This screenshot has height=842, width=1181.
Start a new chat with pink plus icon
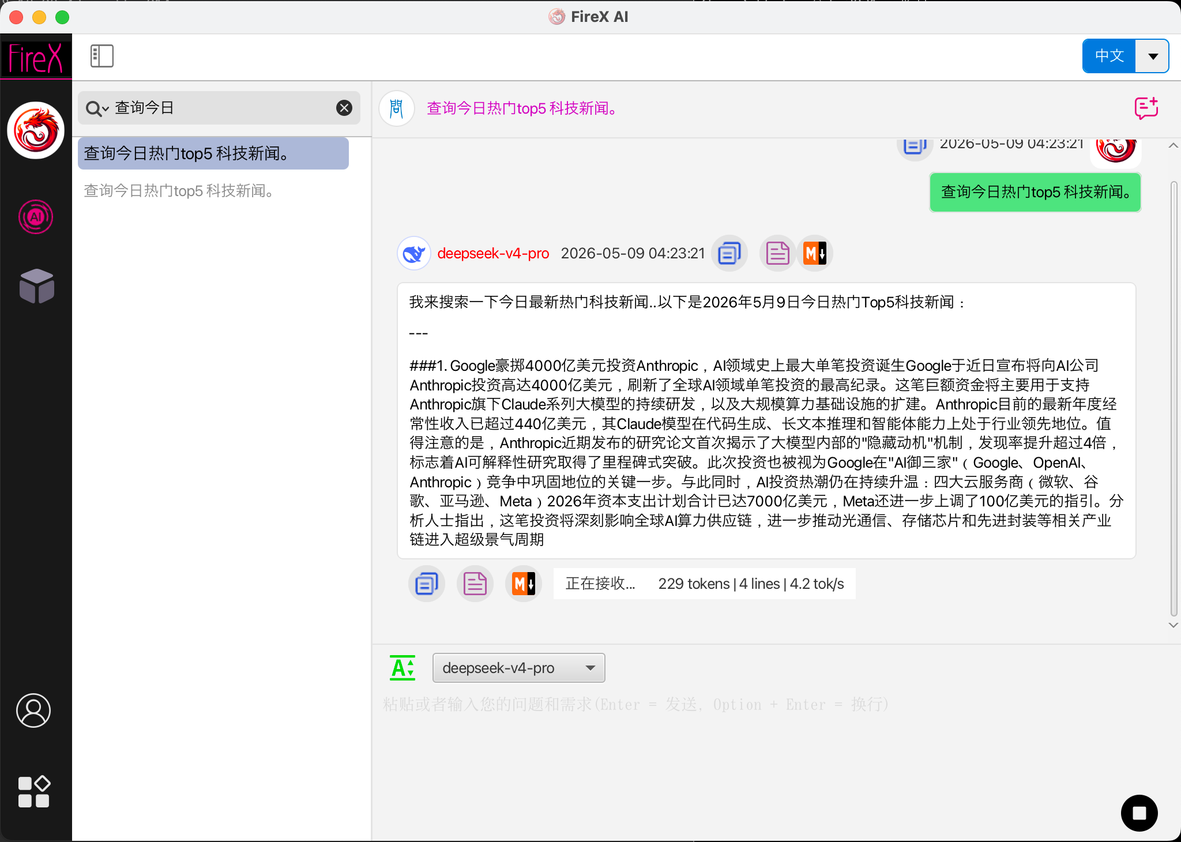(x=1146, y=108)
